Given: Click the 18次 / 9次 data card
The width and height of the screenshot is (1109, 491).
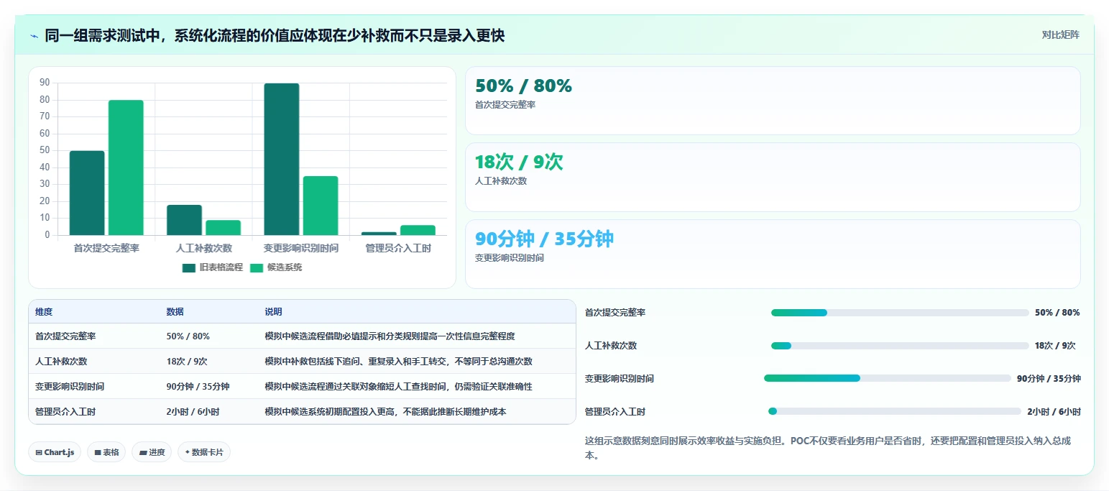Looking at the screenshot, I should tap(773, 177).
